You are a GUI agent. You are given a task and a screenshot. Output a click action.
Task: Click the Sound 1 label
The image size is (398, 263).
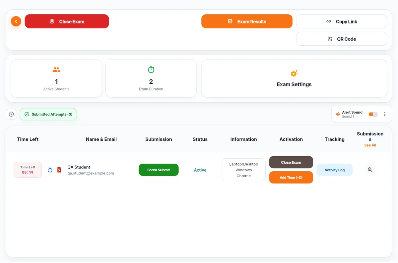[x=348, y=117]
